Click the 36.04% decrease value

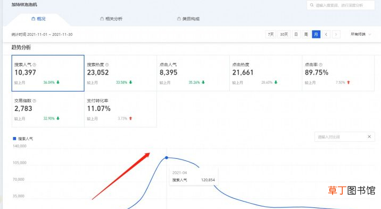tap(49, 83)
